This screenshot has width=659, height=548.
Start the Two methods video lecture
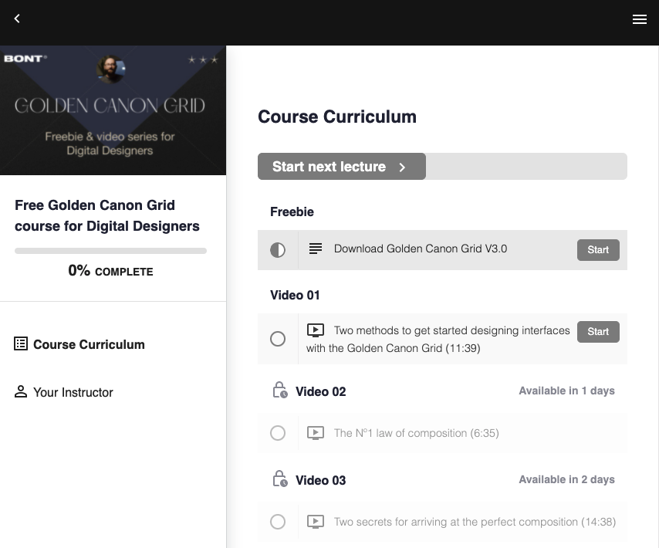598,332
